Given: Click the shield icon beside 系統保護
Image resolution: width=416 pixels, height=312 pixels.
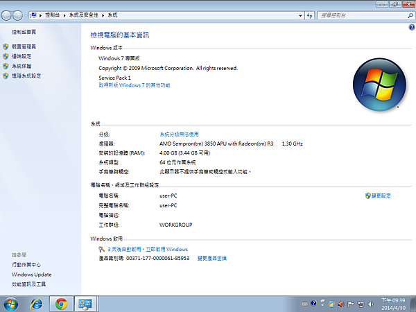Looking at the screenshot, I should click(x=6, y=66).
